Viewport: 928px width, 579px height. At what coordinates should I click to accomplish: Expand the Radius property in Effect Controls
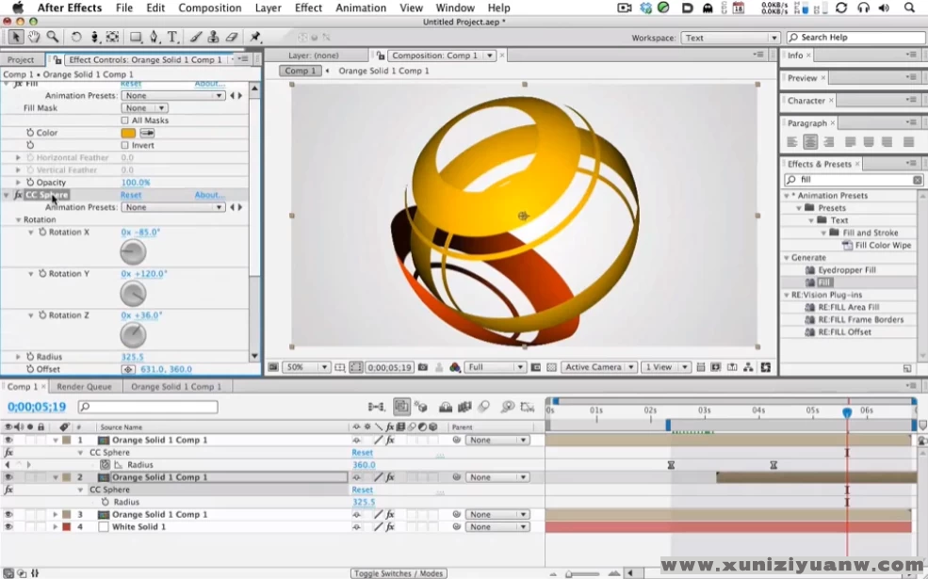pos(18,357)
